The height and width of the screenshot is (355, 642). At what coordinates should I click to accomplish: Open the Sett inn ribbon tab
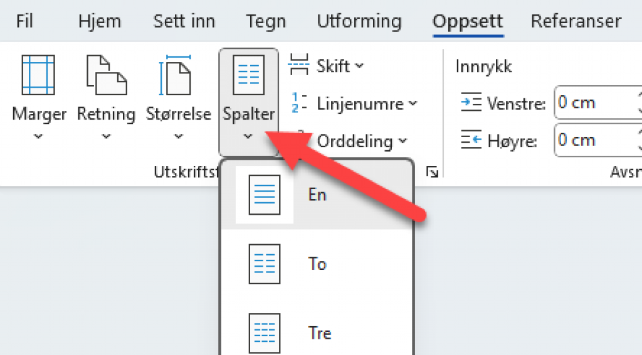tap(184, 21)
